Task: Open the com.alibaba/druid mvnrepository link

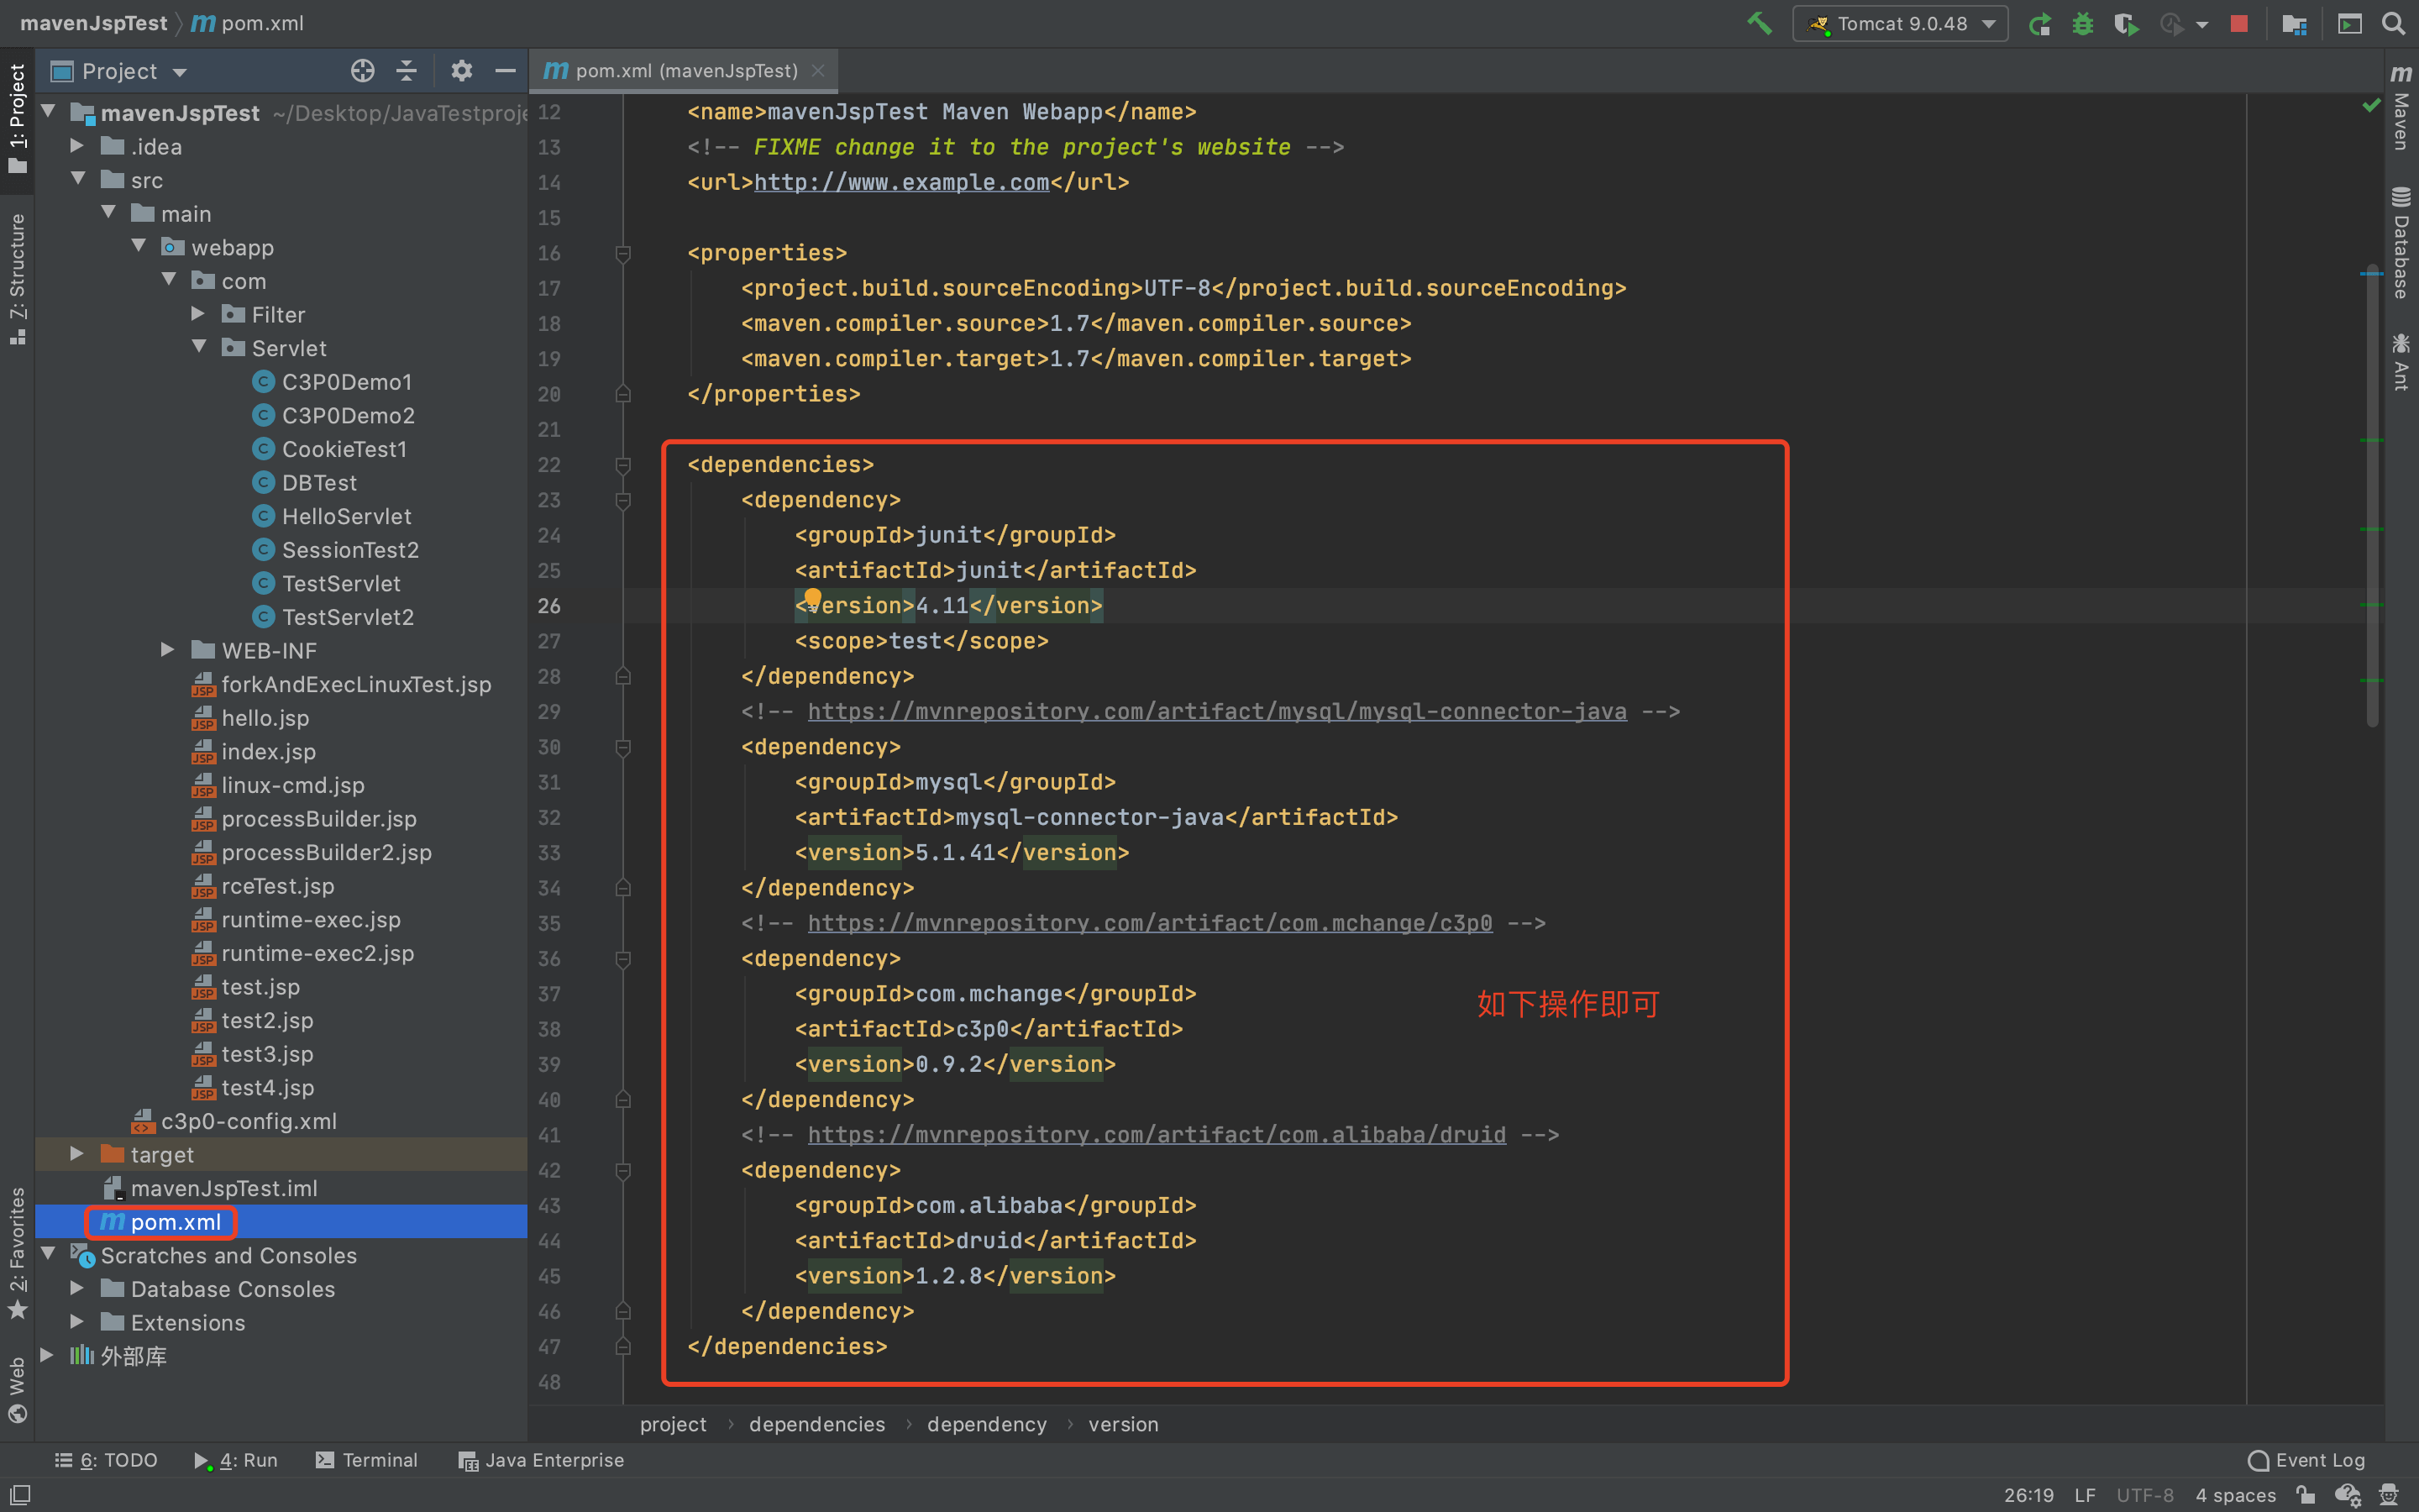Action: click(x=1157, y=1134)
